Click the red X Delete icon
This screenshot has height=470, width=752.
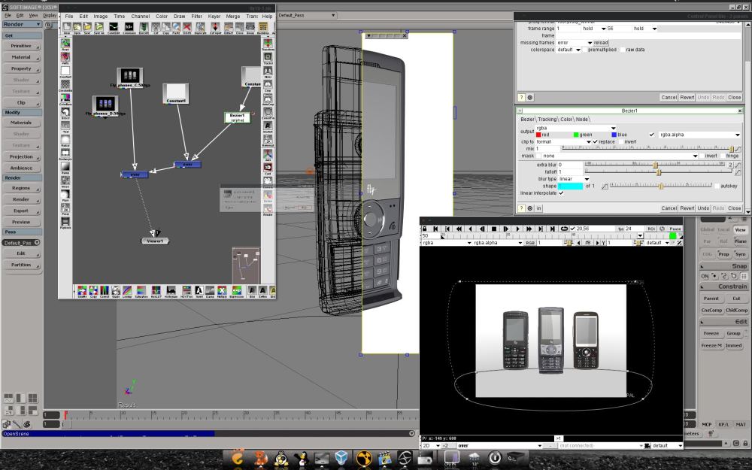pyautogui.click(x=187, y=27)
